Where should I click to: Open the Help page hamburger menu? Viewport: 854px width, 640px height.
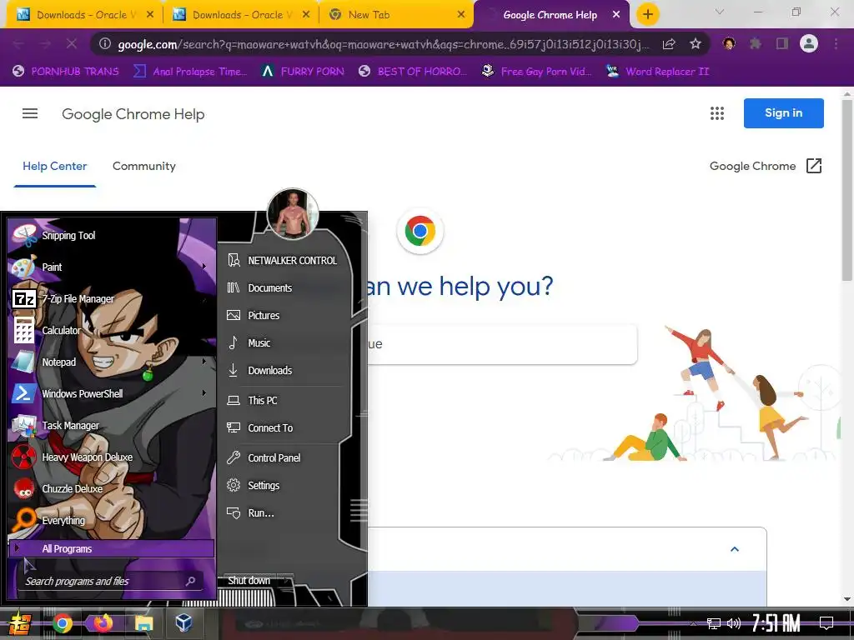point(30,113)
